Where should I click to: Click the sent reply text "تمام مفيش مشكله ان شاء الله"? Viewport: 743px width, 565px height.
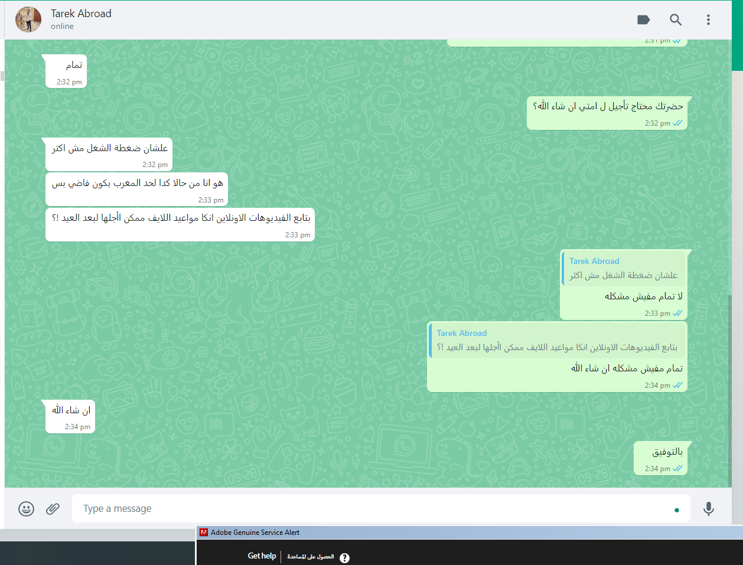(x=627, y=368)
